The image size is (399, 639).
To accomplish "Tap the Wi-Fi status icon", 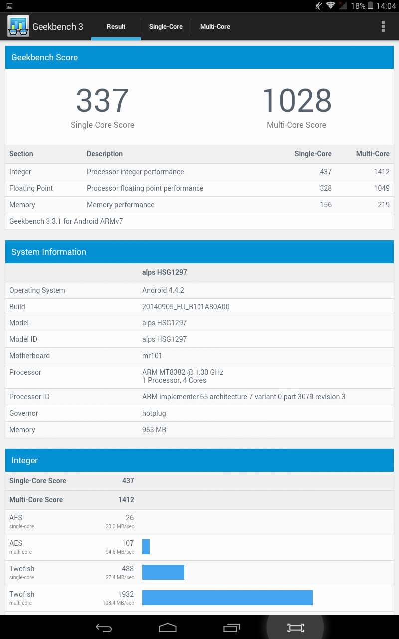I will (330, 6).
